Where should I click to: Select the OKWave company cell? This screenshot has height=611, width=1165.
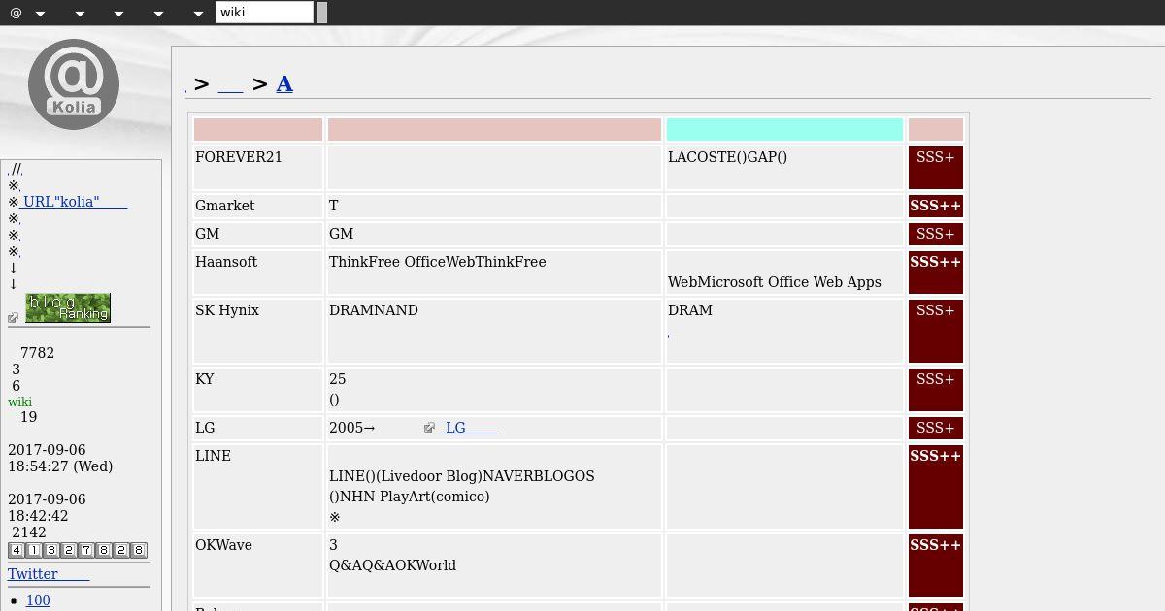258,565
